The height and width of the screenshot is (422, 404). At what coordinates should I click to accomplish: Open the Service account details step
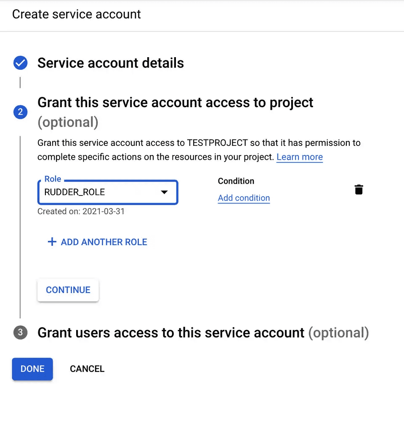click(x=111, y=63)
